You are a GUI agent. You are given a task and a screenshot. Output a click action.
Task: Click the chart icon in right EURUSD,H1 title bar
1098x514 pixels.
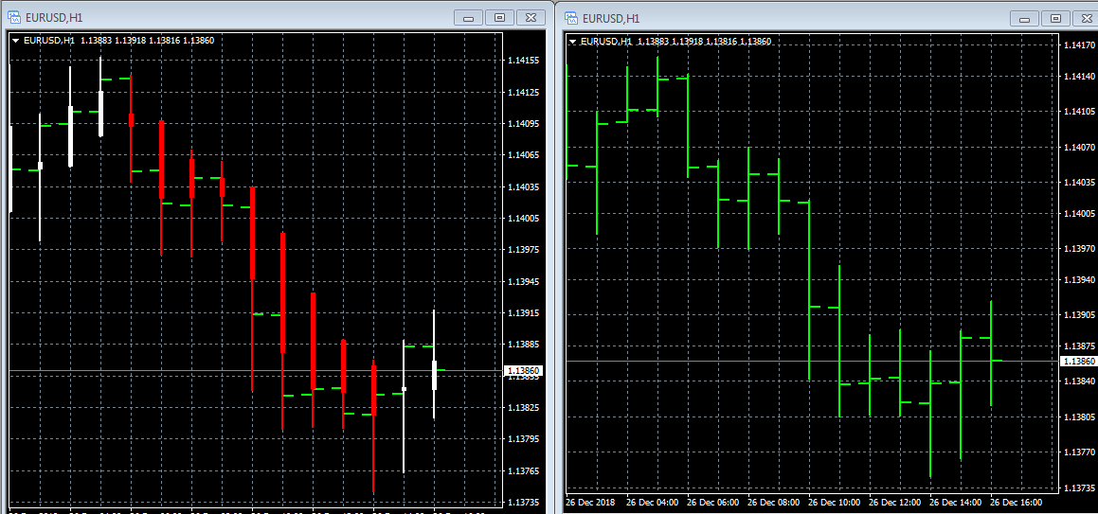pos(571,18)
